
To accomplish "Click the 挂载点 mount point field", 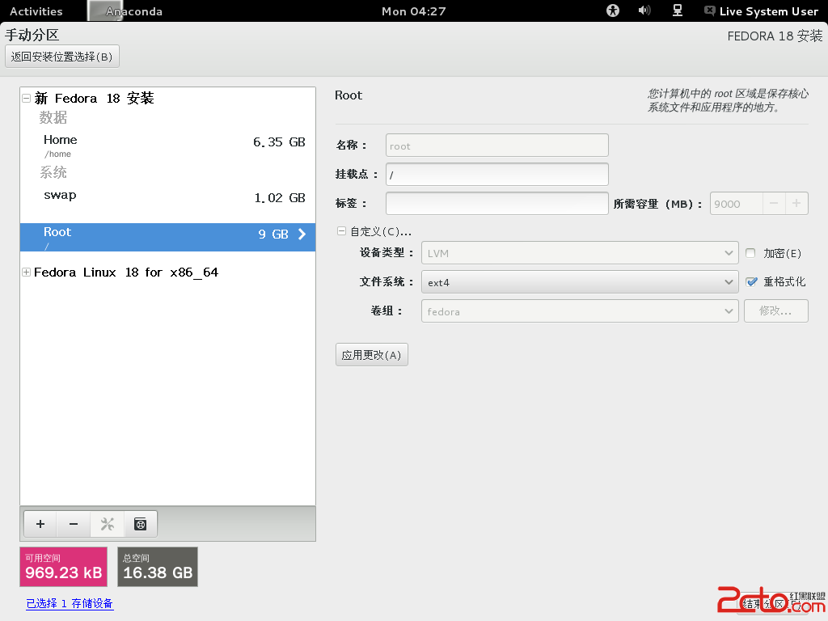I will pos(497,175).
